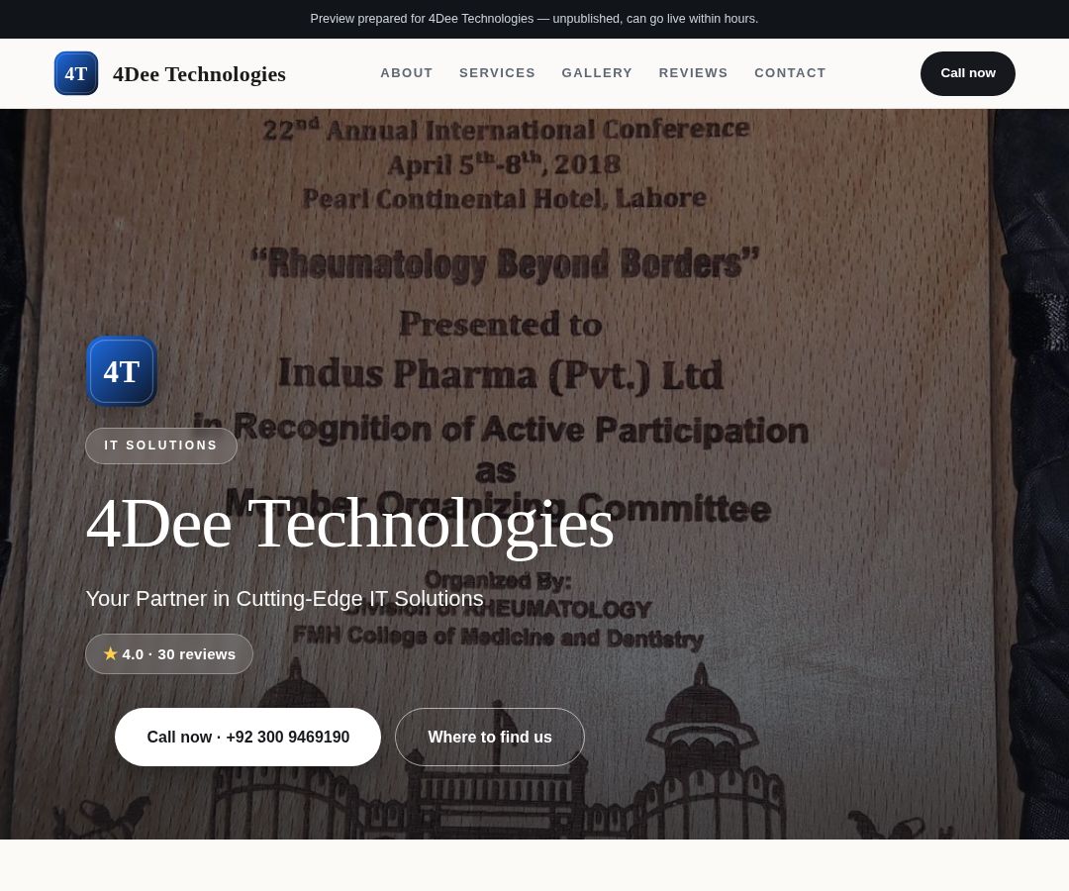Click the header Call now button
The width and height of the screenshot is (1069, 891).
coord(967,73)
